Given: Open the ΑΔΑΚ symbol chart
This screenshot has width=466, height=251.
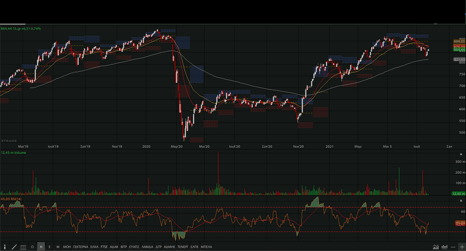Looking at the screenshot, I should (114, 247).
